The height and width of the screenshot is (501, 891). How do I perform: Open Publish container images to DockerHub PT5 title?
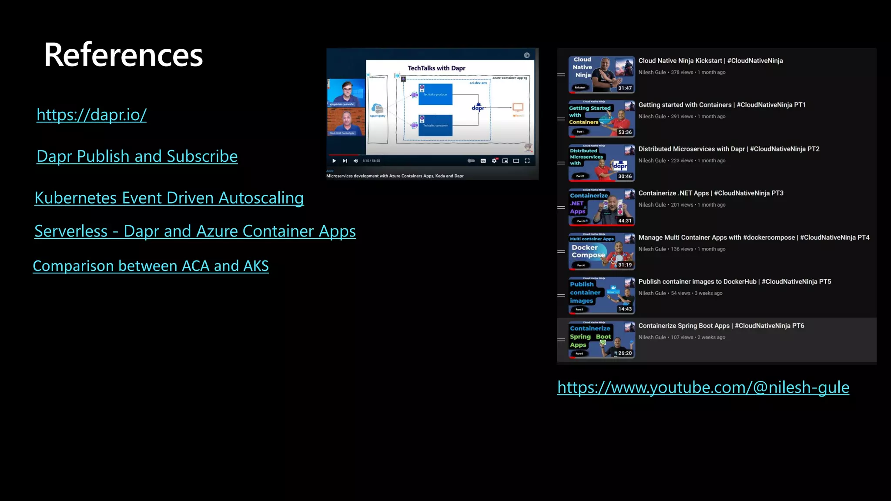click(x=735, y=282)
